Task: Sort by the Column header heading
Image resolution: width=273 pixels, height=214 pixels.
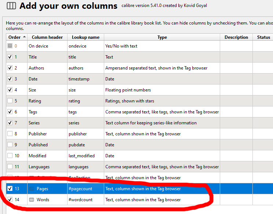Action: [47, 37]
